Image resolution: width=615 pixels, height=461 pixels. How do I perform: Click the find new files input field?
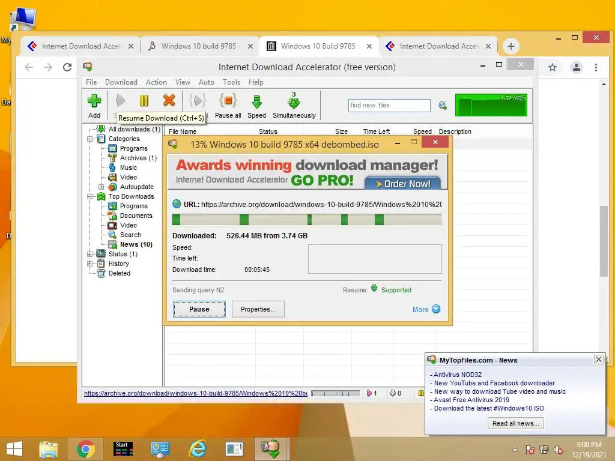coord(389,105)
